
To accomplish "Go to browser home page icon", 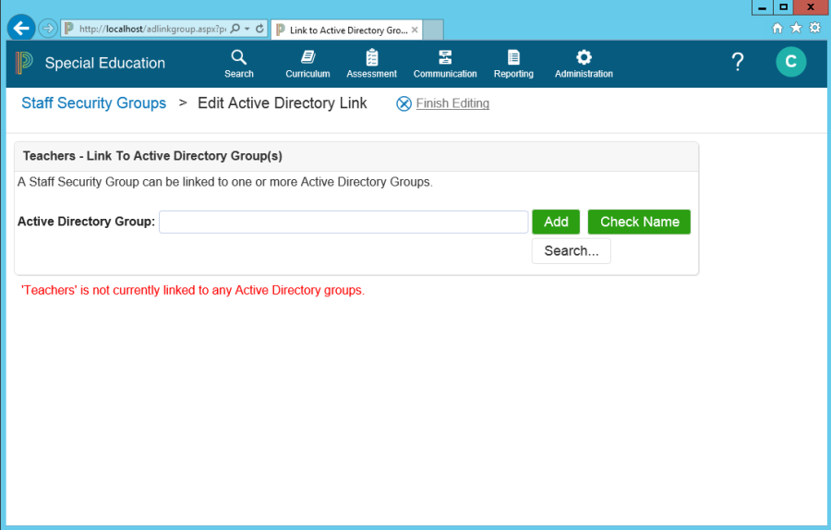I will (777, 29).
